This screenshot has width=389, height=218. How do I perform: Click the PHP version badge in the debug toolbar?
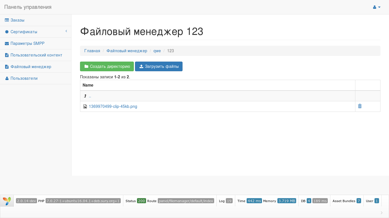pos(83,201)
